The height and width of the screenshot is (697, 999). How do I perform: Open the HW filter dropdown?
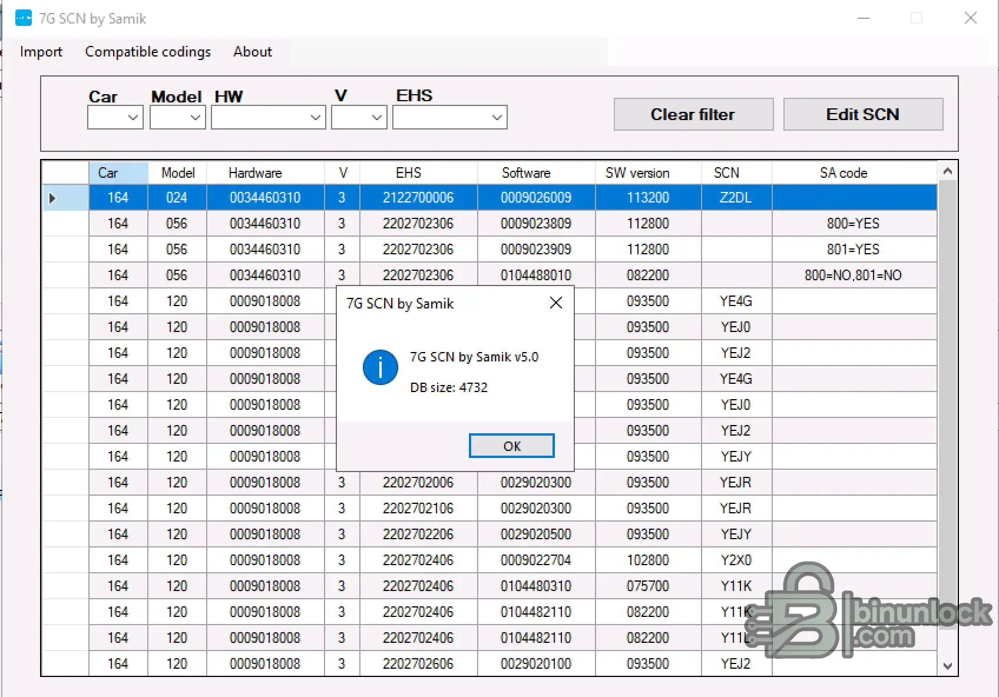316,118
